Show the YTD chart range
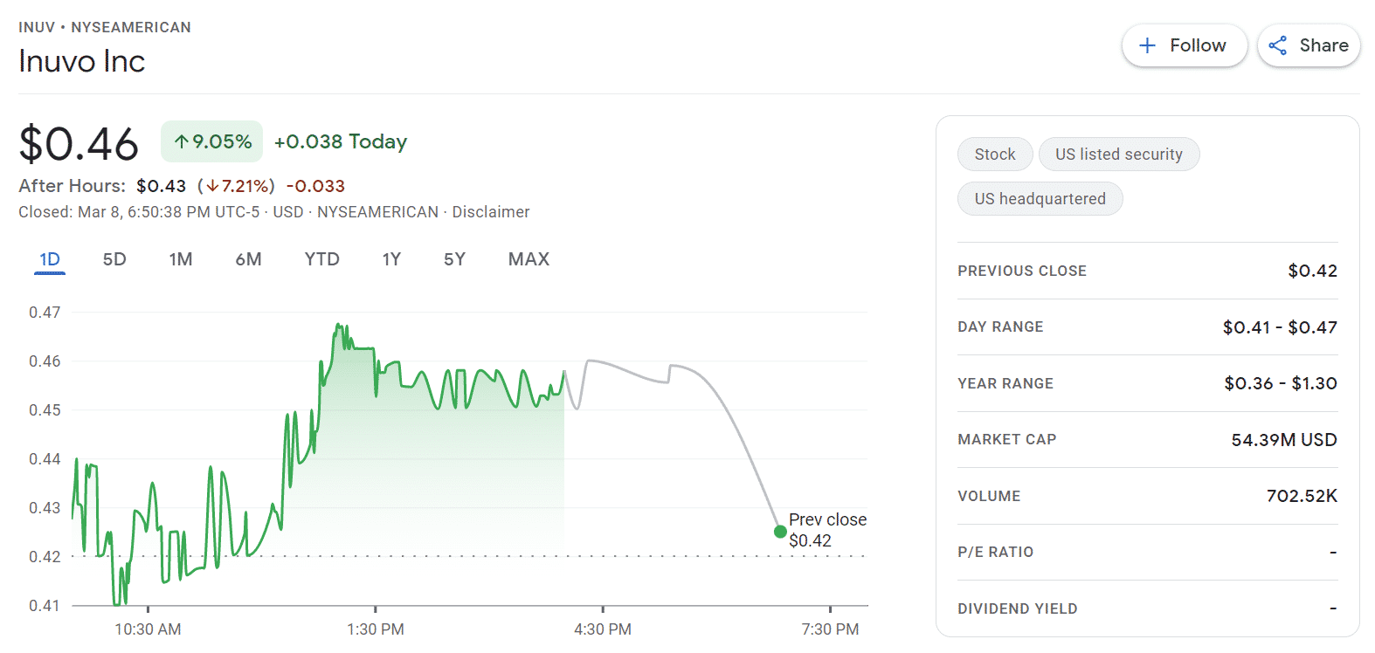The image size is (1375, 653). pyautogui.click(x=322, y=259)
